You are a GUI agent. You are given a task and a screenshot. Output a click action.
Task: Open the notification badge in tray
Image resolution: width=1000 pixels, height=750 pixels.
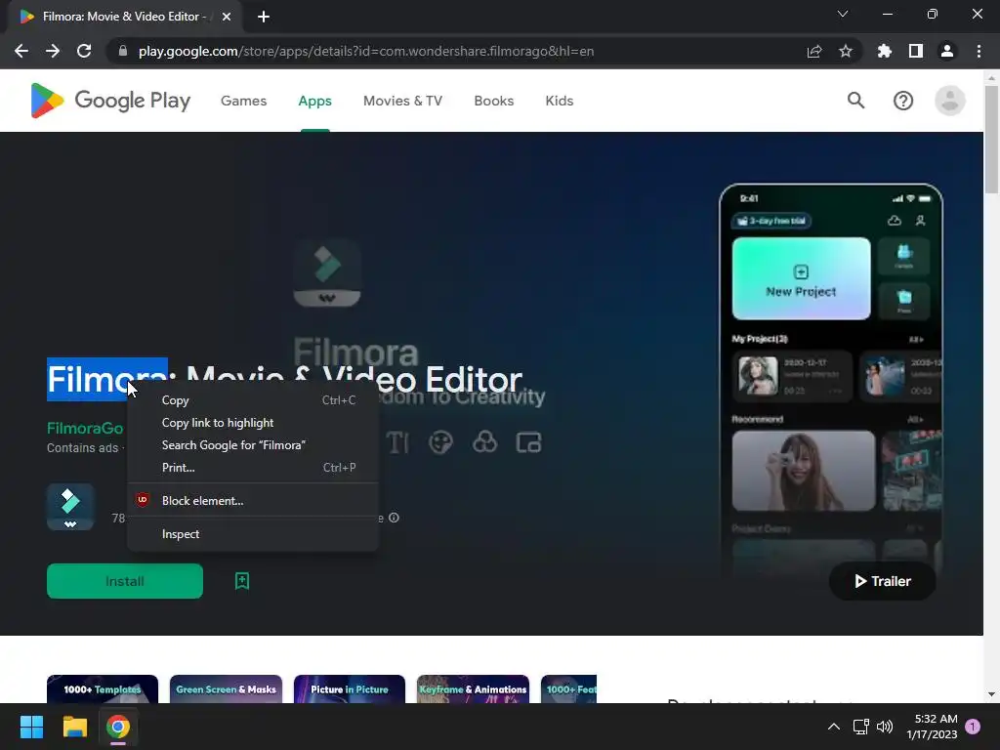[973, 726]
